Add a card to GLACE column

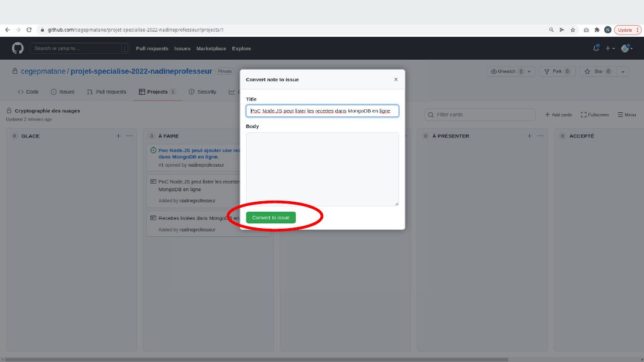click(x=118, y=136)
